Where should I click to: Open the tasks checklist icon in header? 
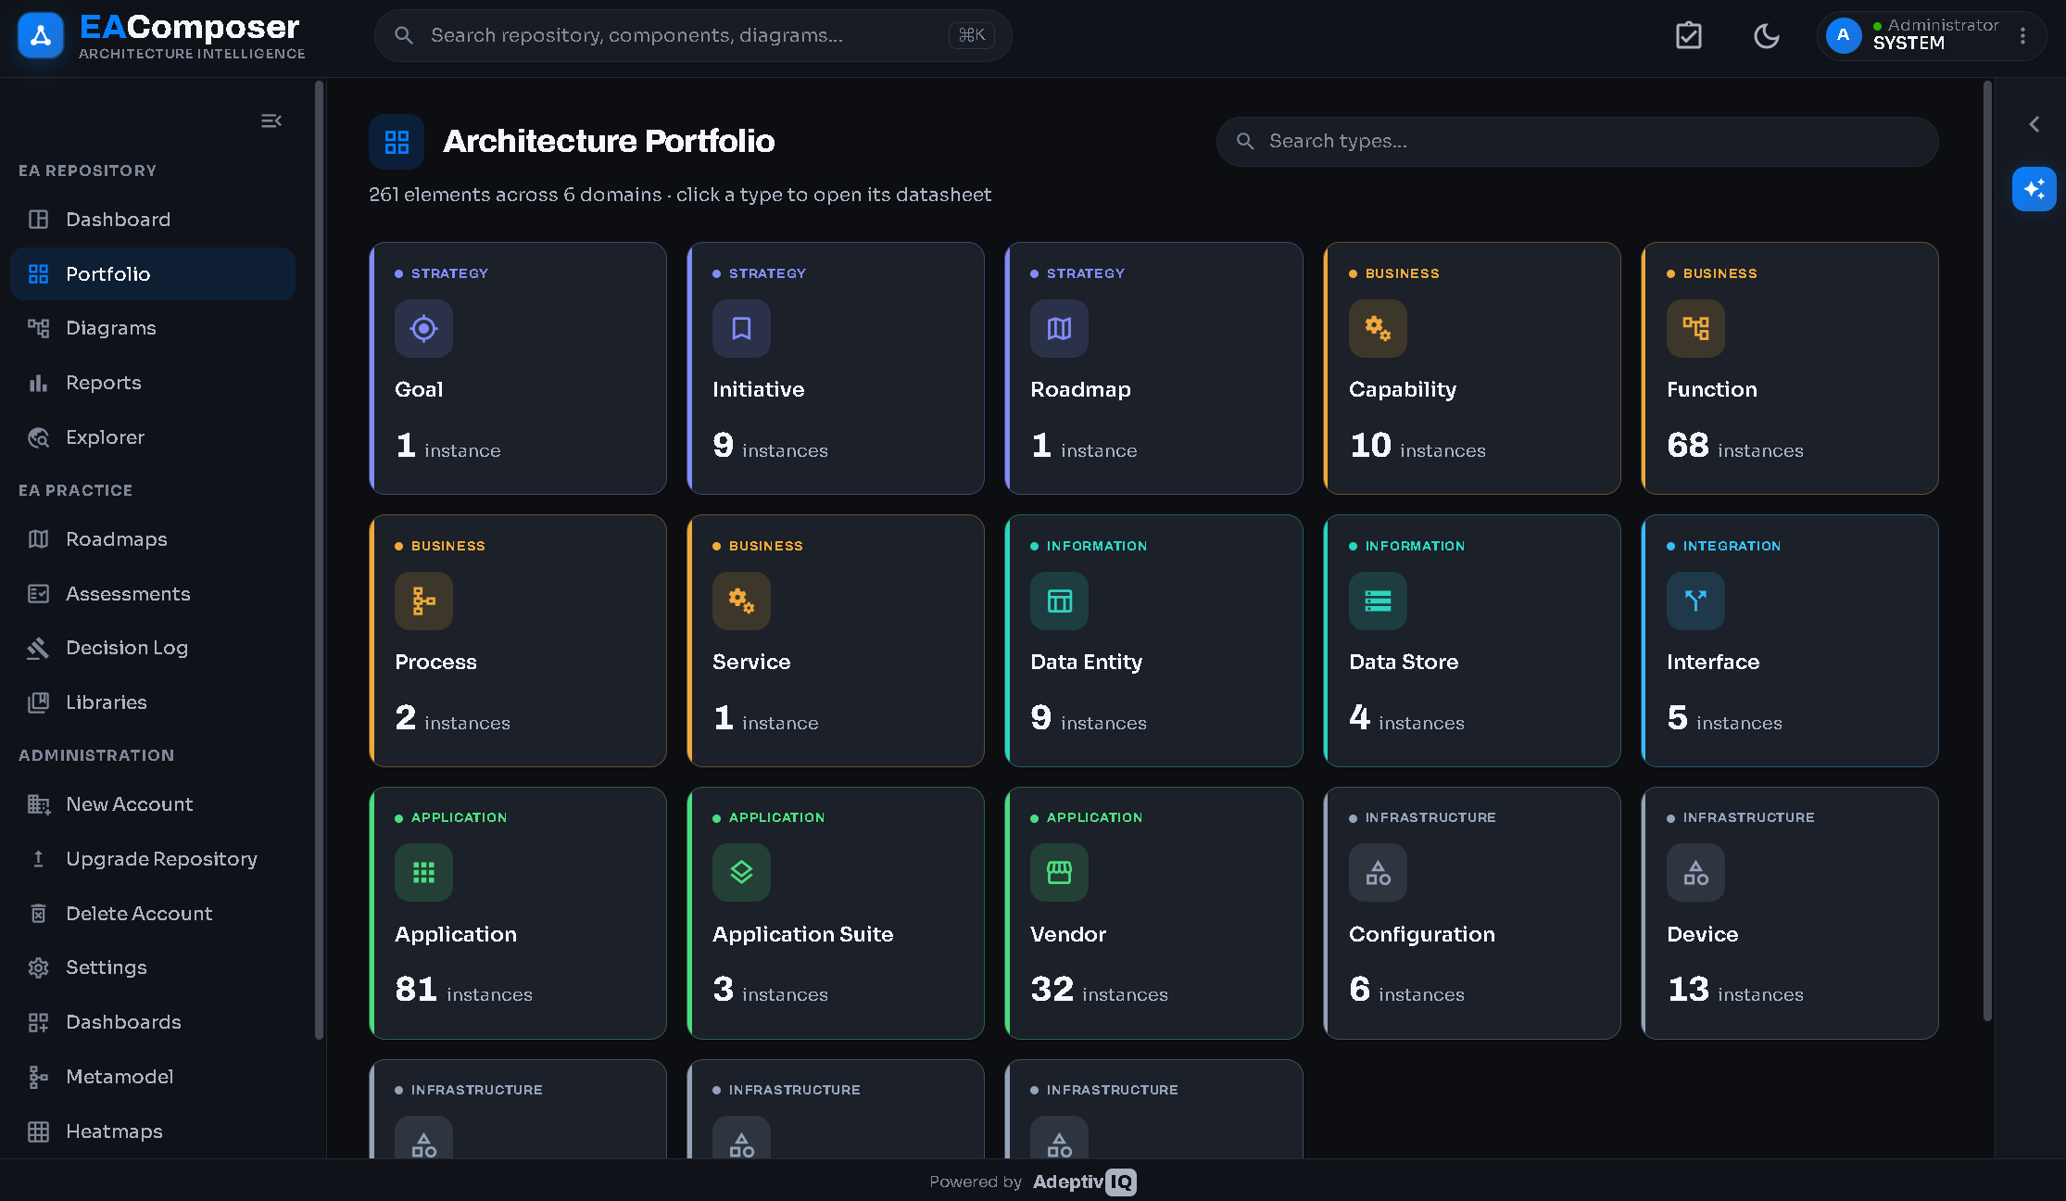click(1689, 35)
